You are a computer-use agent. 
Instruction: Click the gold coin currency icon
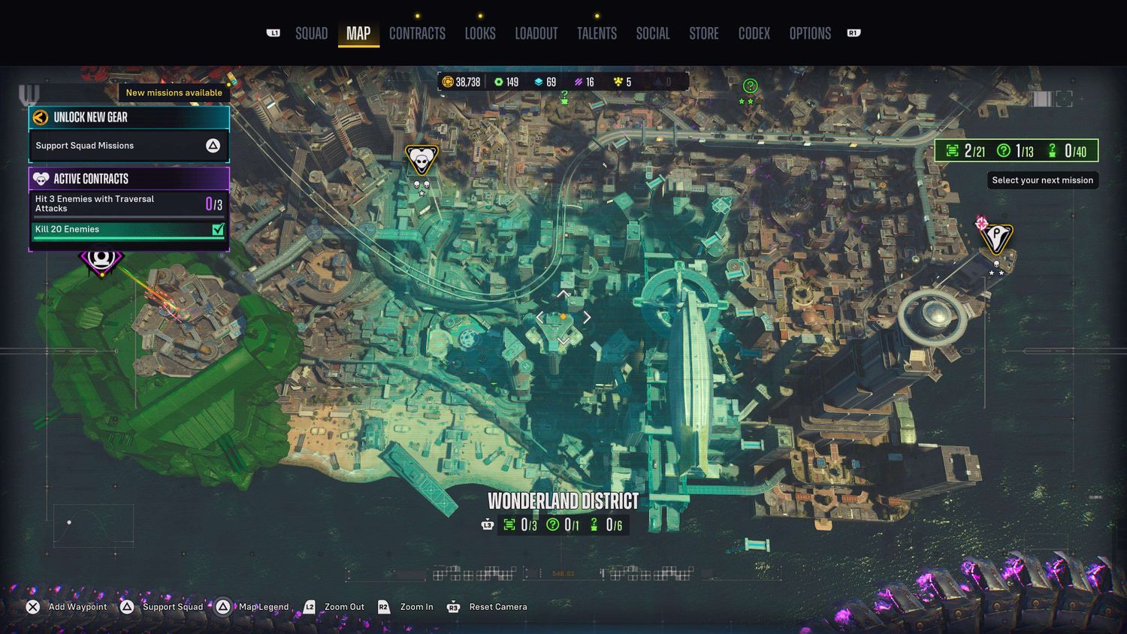(448, 82)
